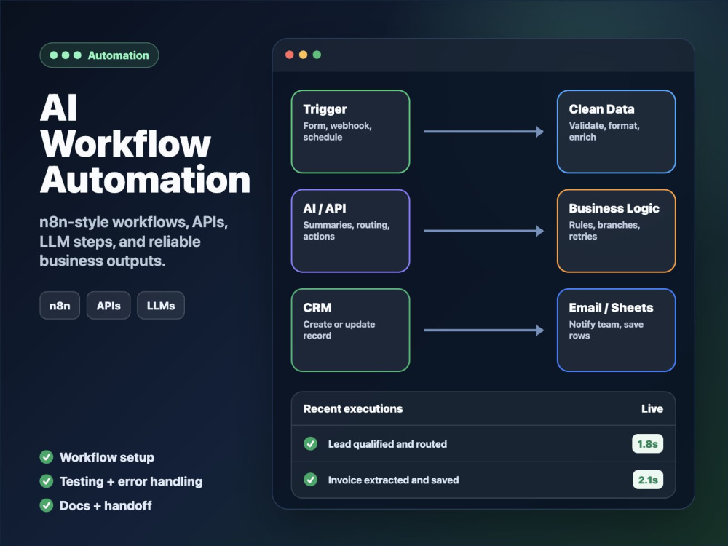Click the Recent executions heading

click(353, 408)
